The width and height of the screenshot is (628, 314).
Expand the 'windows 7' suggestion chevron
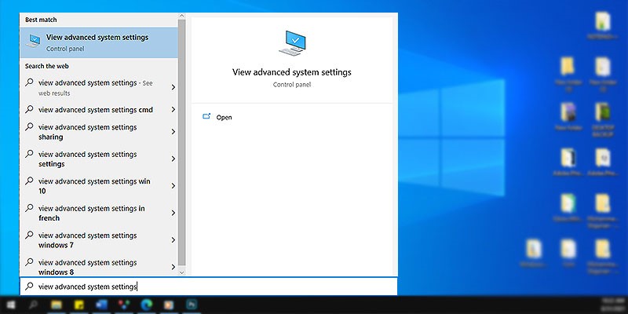tap(173, 240)
